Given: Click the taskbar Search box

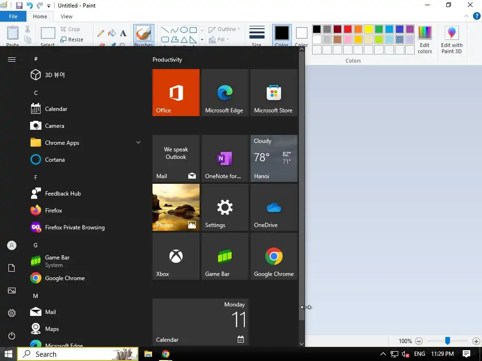Looking at the screenshot, I should (x=78, y=354).
